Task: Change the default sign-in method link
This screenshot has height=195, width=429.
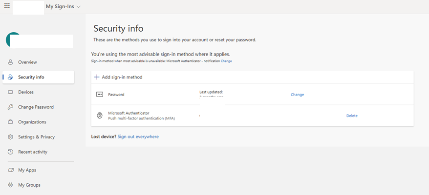Action: (226, 61)
